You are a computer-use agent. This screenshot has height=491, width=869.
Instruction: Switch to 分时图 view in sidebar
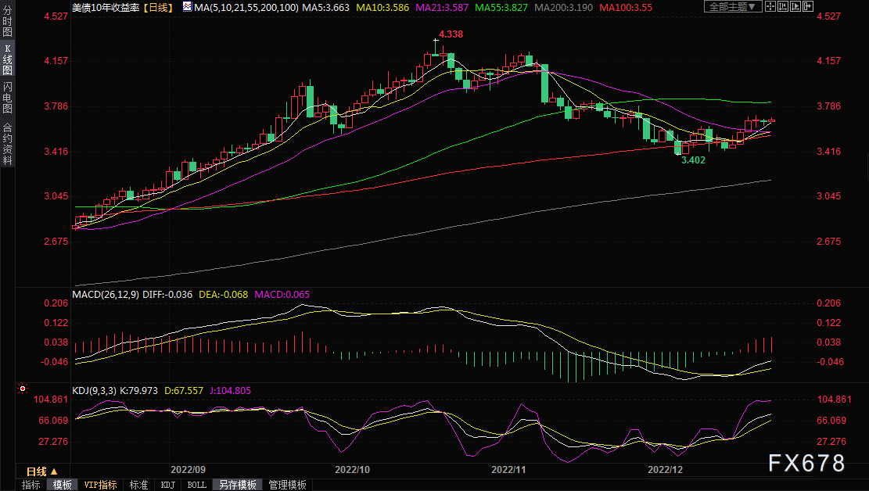pos(7,25)
